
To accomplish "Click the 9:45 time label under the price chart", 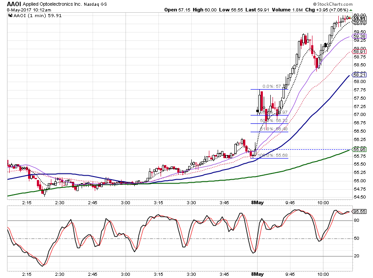I will (x=290, y=203).
